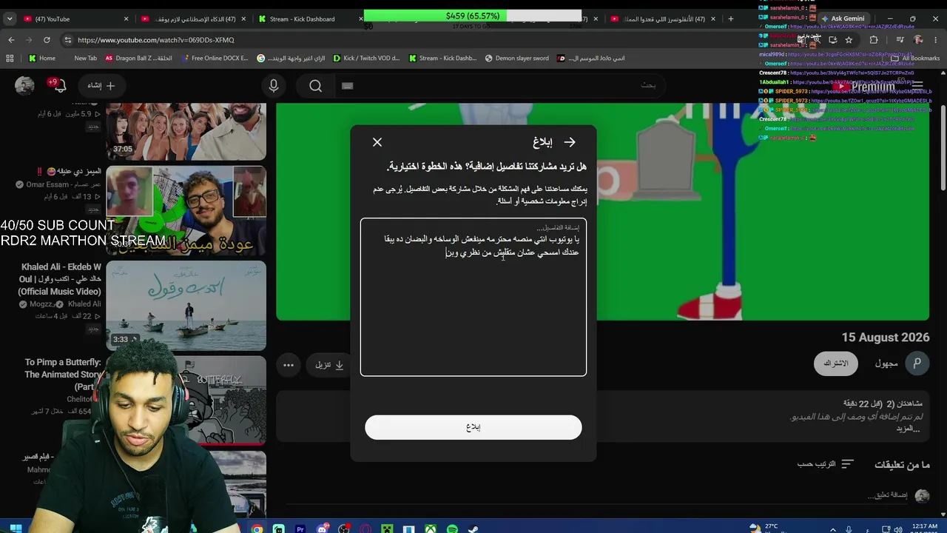Subscribe with the الاشتراك button

[836, 363]
